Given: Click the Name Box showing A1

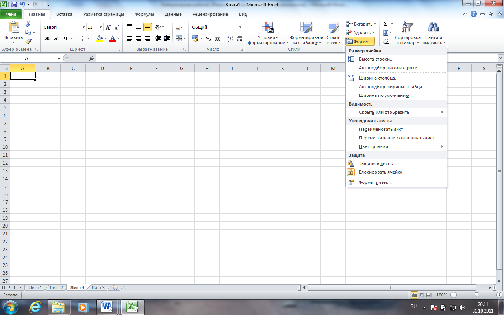Looking at the screenshot, I should [28, 58].
